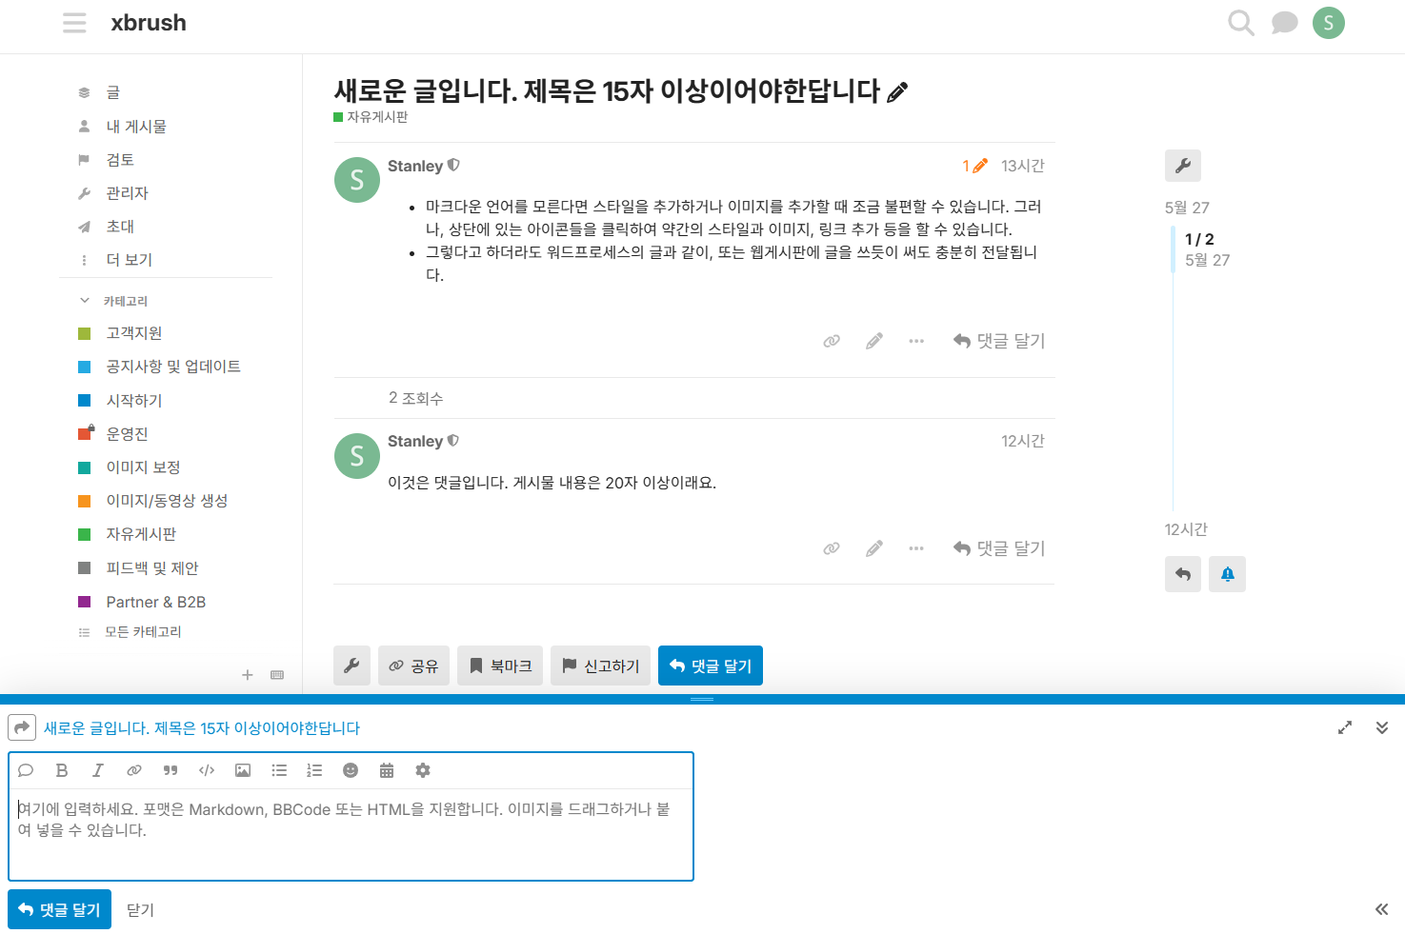Upload an image via the composer toolbar
1405x934 pixels.
point(242,770)
